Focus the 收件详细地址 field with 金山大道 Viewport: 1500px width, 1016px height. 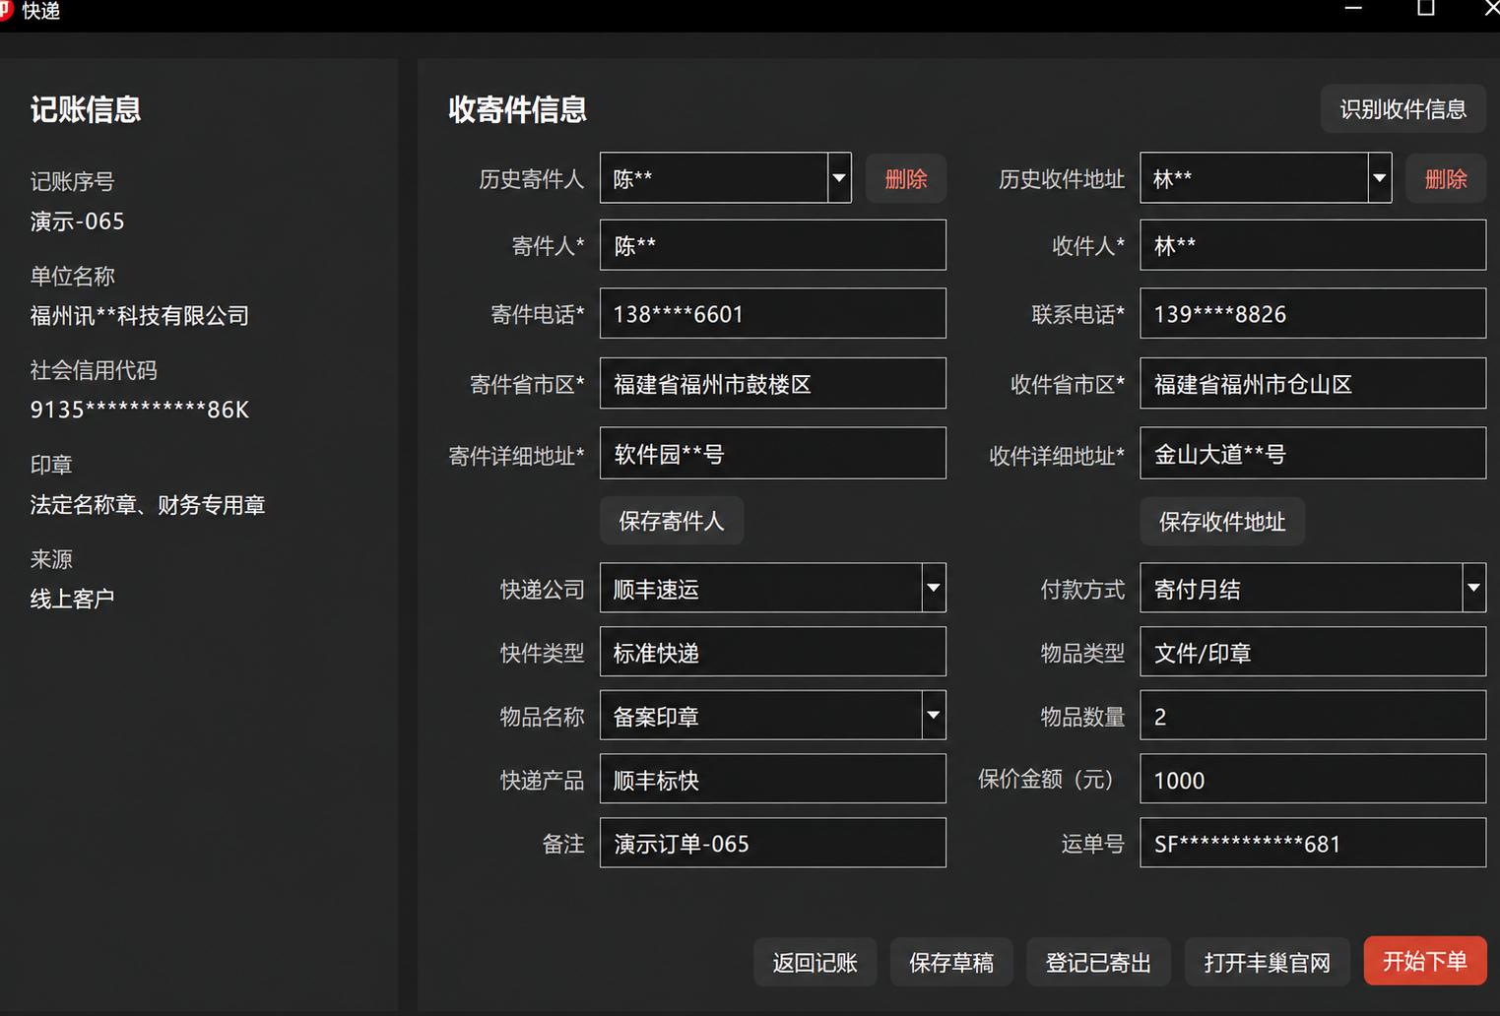(1313, 453)
